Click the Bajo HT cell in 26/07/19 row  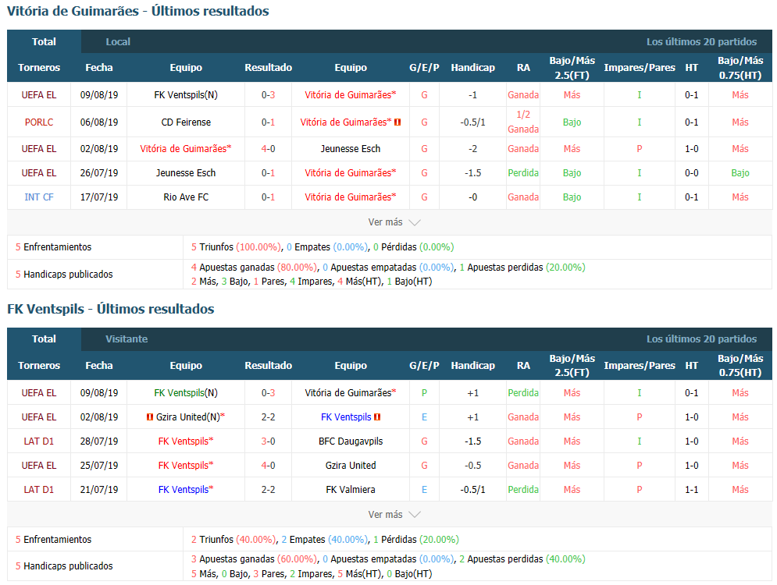(x=740, y=172)
